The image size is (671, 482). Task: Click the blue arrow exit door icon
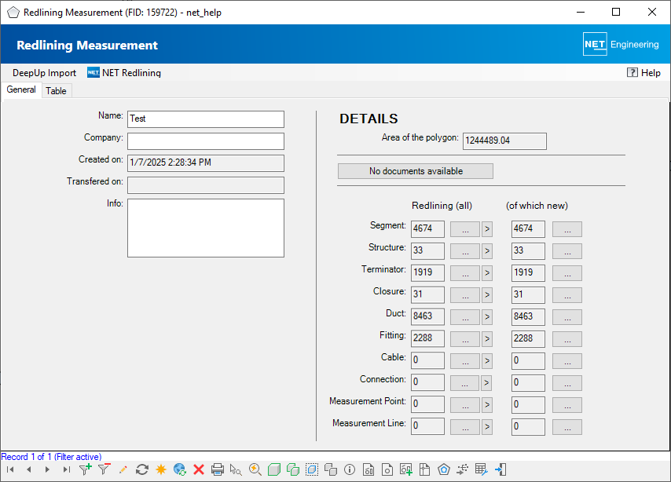click(x=500, y=469)
